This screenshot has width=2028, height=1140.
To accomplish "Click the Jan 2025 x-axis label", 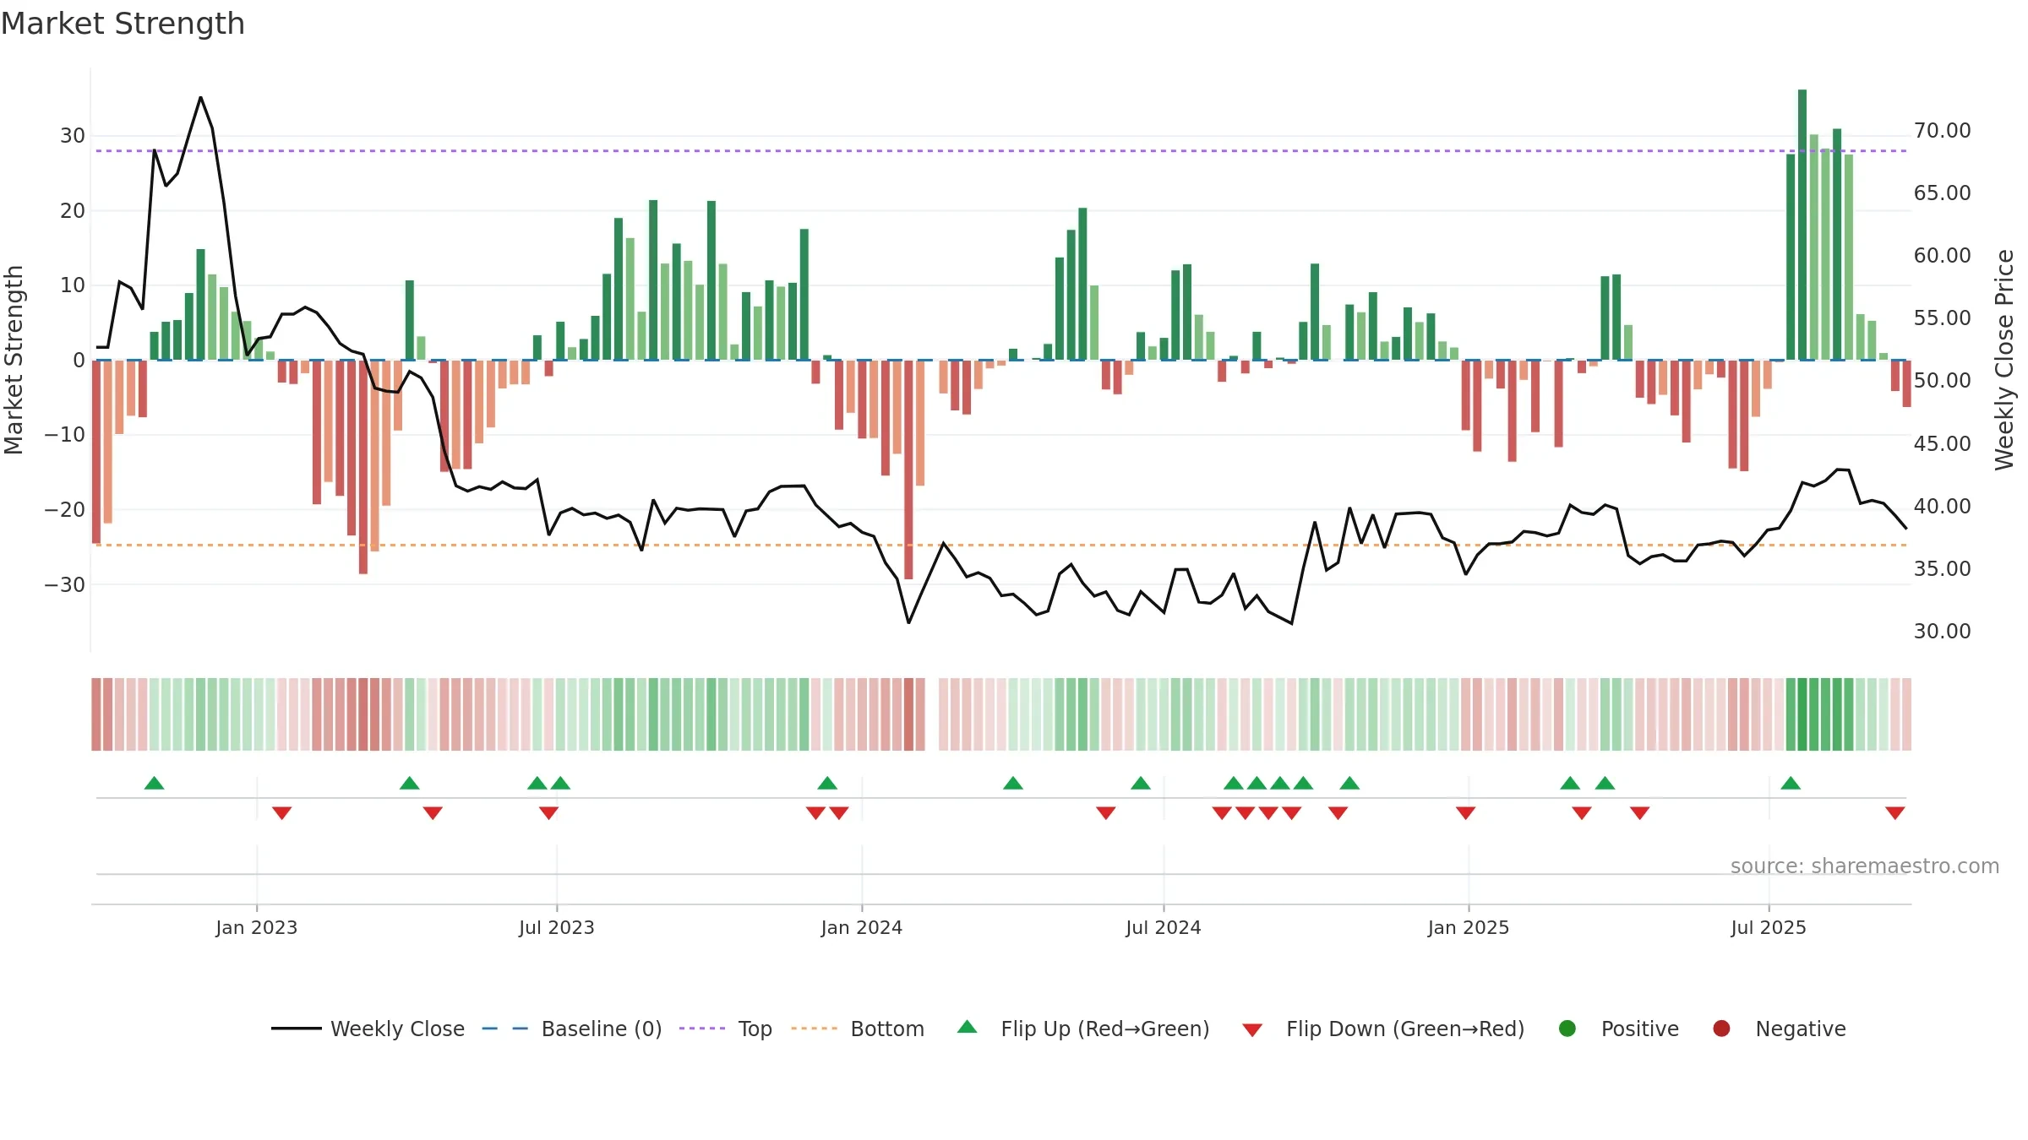I will coord(1469,927).
